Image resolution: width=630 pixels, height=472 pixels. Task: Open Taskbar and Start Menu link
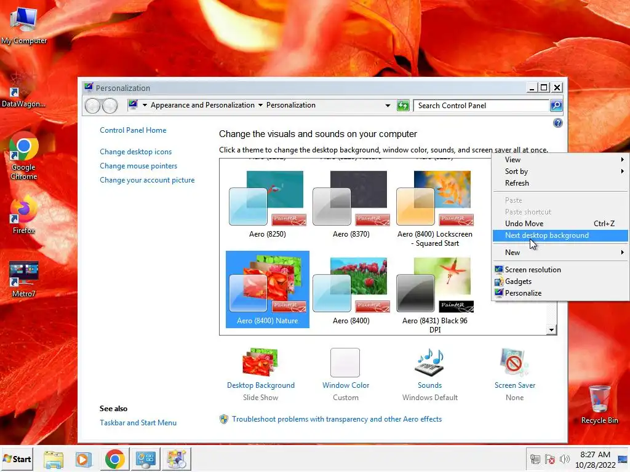click(138, 423)
